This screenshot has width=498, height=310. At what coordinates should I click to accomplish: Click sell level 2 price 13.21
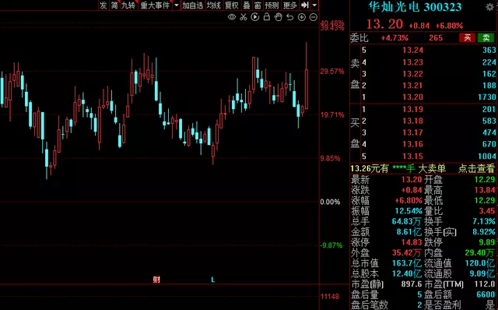pos(412,85)
